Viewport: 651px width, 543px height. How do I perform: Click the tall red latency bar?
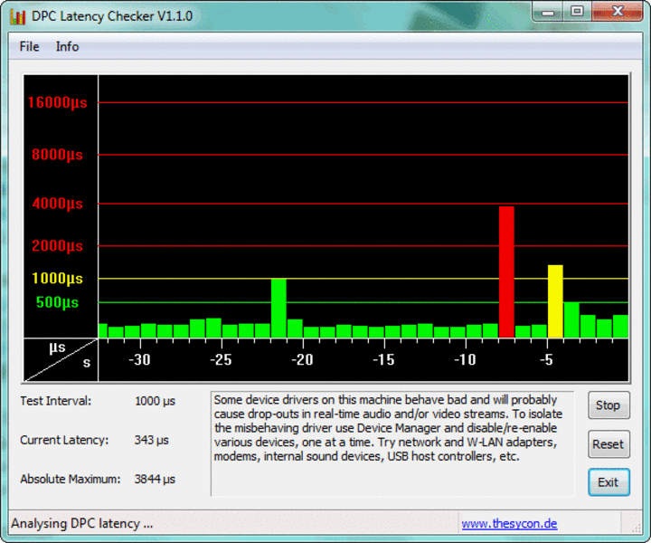506,271
